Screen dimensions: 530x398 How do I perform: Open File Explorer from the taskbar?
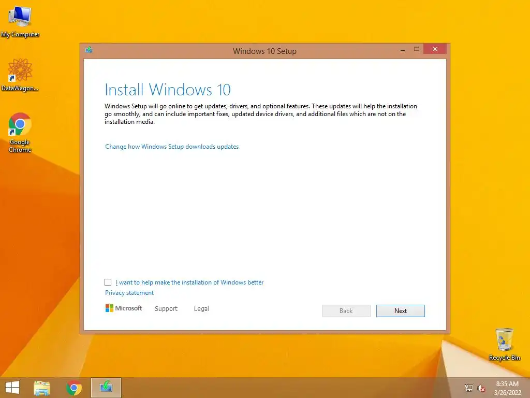(x=42, y=388)
